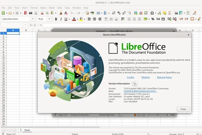Toggle Underline formatting

pos(66,19)
